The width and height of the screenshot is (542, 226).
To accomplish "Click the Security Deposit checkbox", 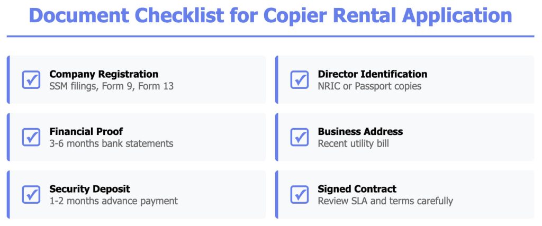I will click(x=31, y=194).
